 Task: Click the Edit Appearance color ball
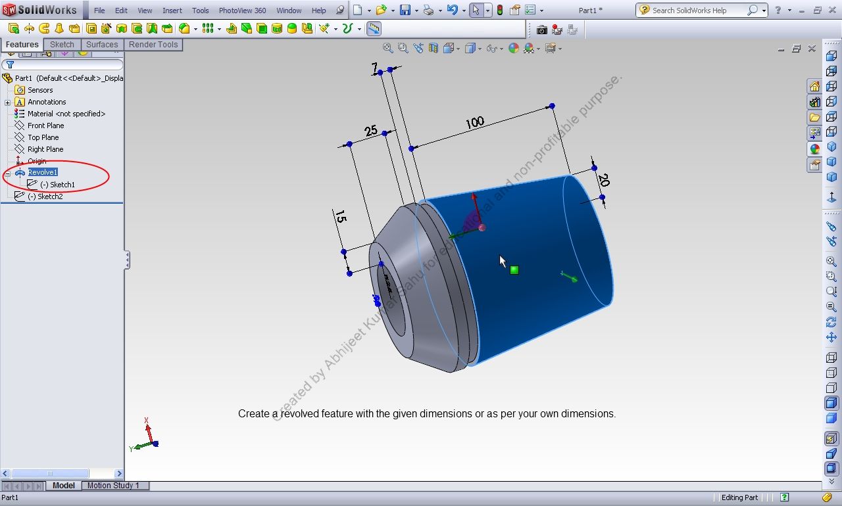pyautogui.click(x=514, y=48)
